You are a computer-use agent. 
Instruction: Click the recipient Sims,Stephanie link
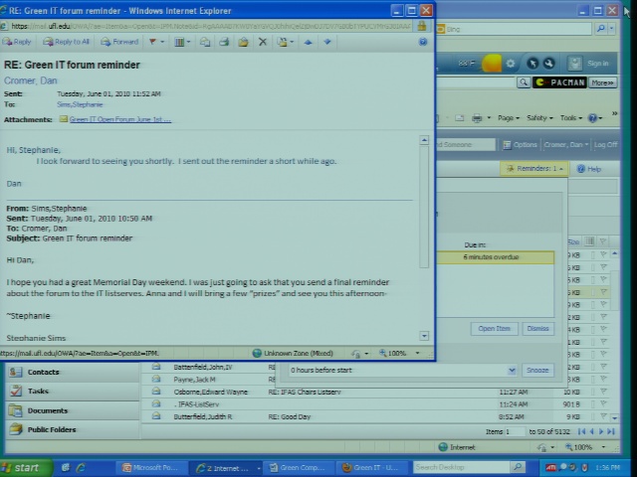point(80,104)
